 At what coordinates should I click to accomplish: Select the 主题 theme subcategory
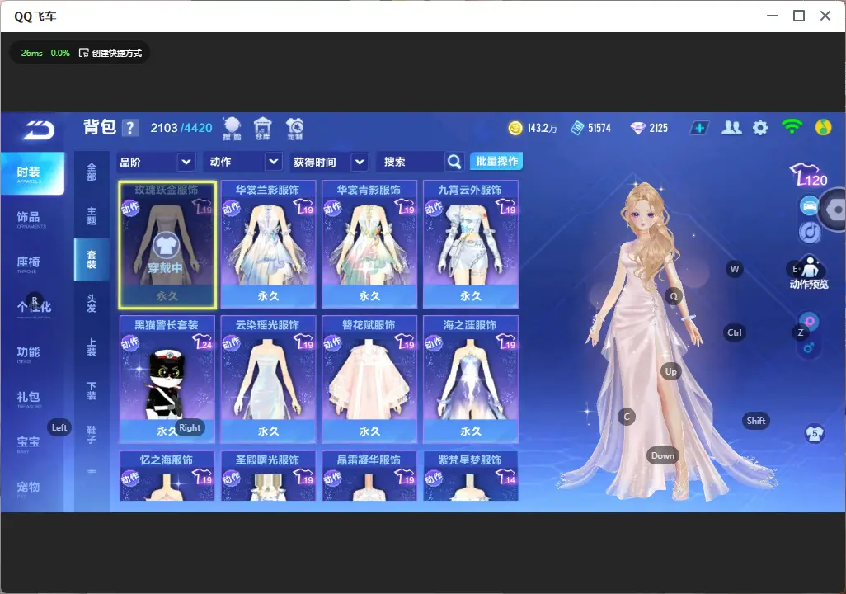[92, 215]
